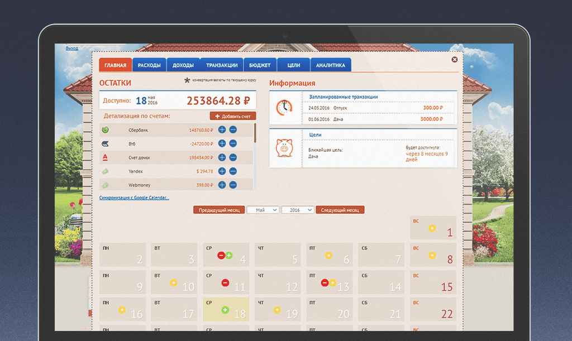Click the green Сбербанк logo icon
The height and width of the screenshot is (341, 572).
coord(105,129)
